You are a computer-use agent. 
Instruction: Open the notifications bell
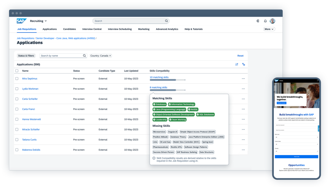pos(265,21)
